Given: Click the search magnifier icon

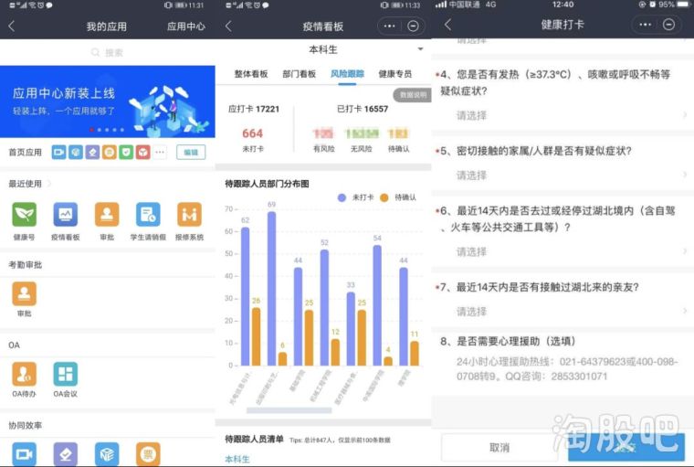Looking at the screenshot, I should (95, 53).
